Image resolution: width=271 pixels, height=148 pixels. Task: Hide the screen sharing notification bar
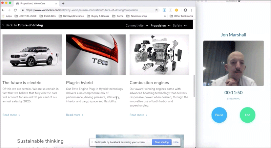[176, 142]
